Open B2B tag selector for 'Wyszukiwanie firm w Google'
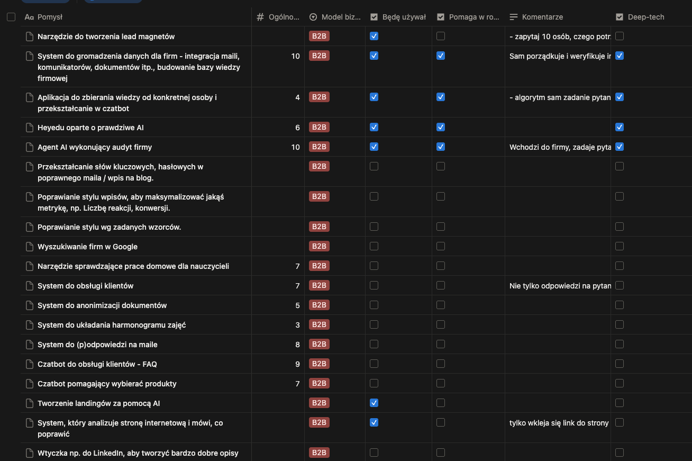 pos(319,246)
